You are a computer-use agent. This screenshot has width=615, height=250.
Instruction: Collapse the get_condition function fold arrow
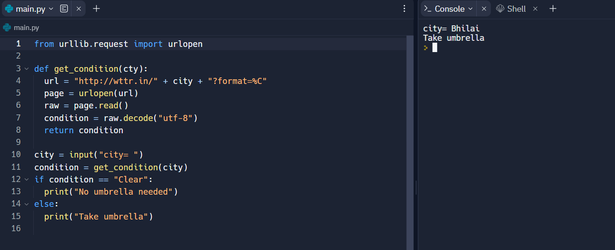tap(27, 68)
